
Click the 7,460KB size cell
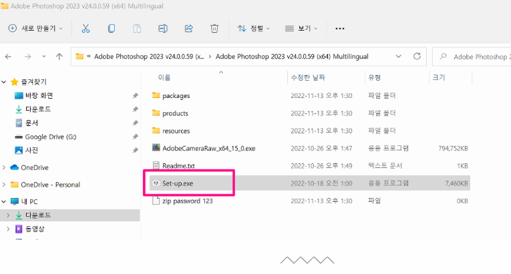coord(457,183)
